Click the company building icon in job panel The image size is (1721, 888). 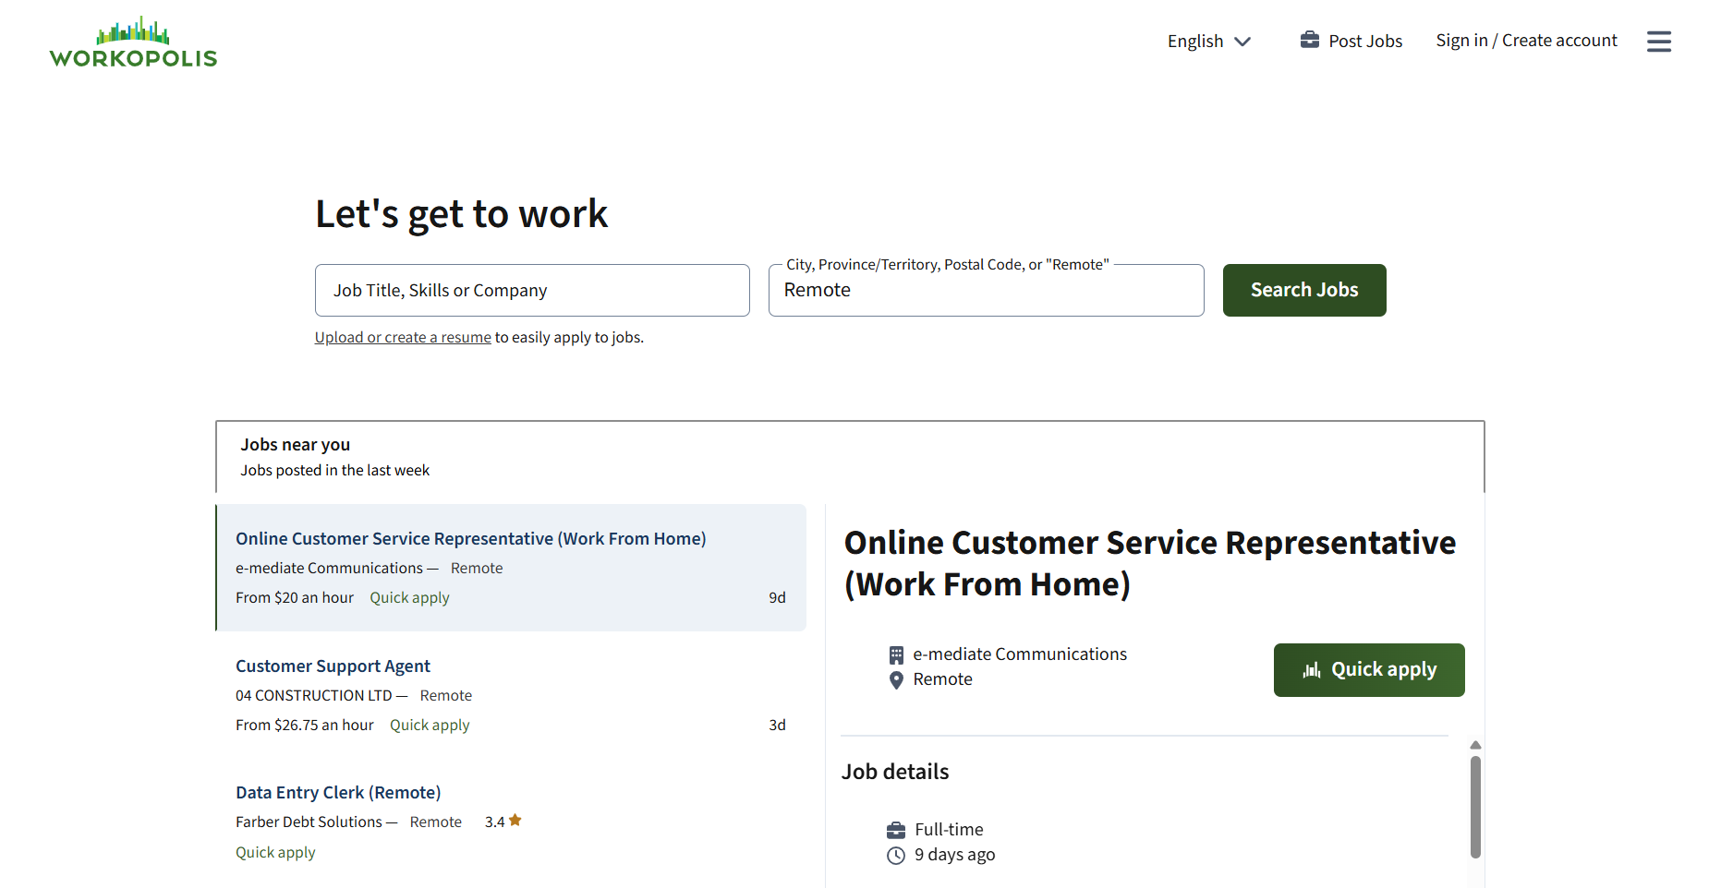coord(895,655)
